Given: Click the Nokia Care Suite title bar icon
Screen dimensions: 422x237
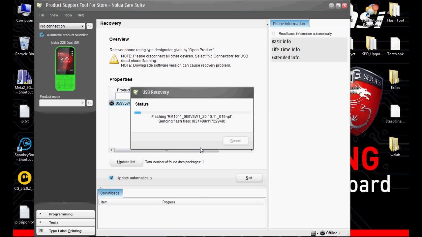Looking at the screenshot, I should (39, 5).
